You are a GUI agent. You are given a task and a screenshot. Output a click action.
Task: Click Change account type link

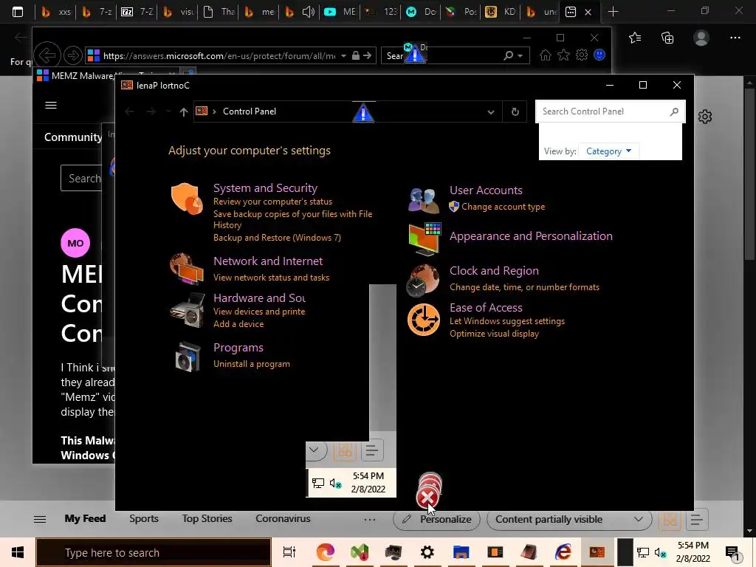click(503, 207)
